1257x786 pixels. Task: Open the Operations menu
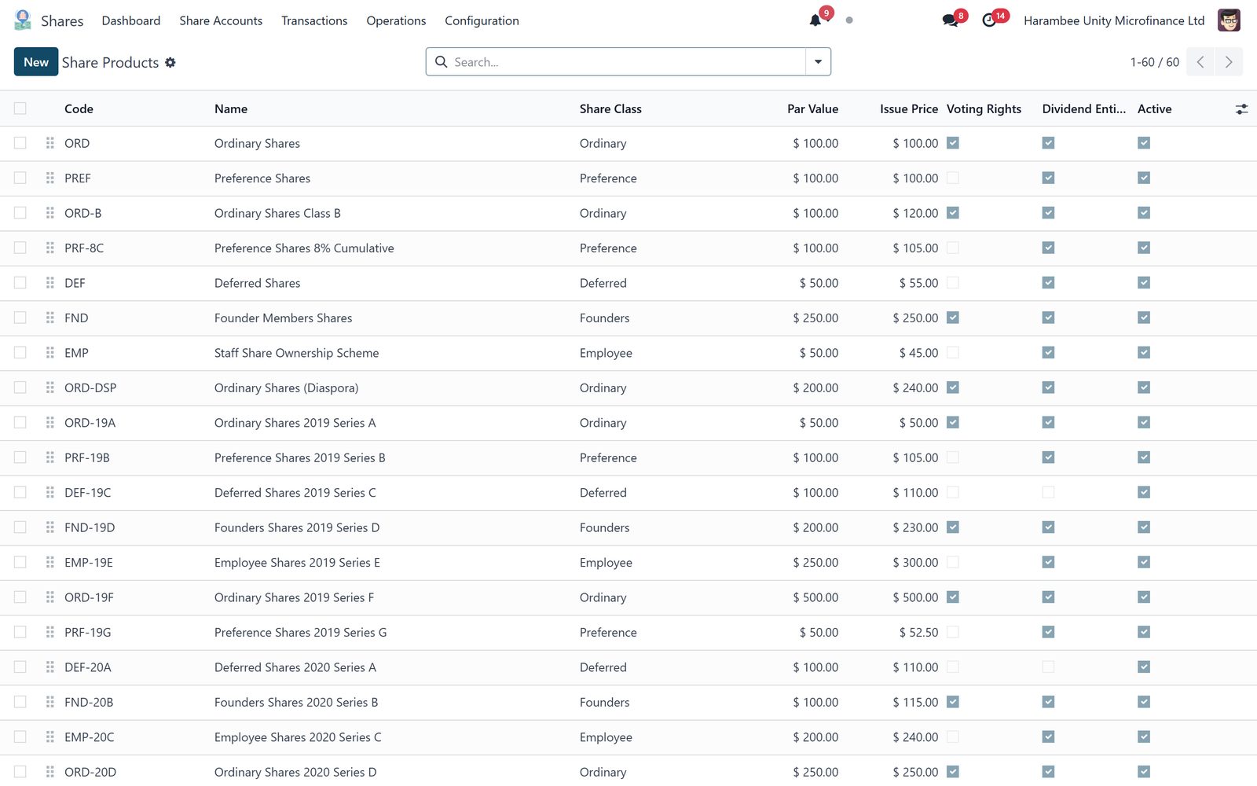[396, 20]
